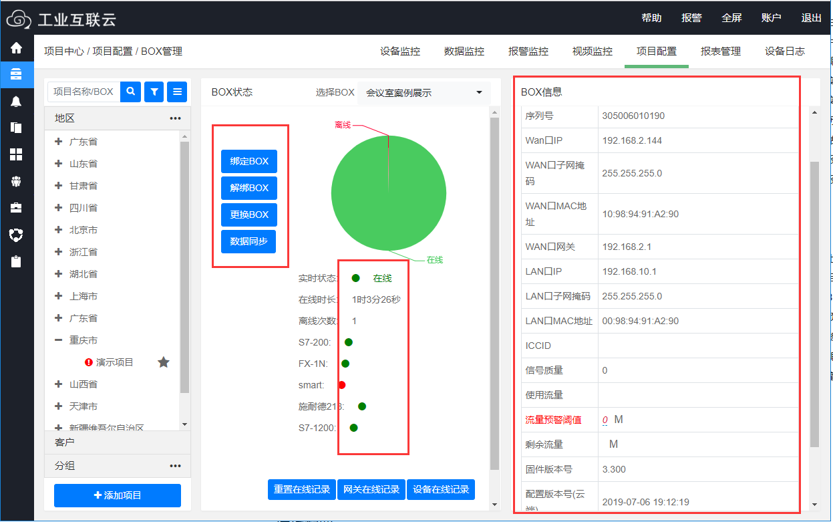Open the home icon in left sidebar
The width and height of the screenshot is (833, 522).
coord(16,48)
